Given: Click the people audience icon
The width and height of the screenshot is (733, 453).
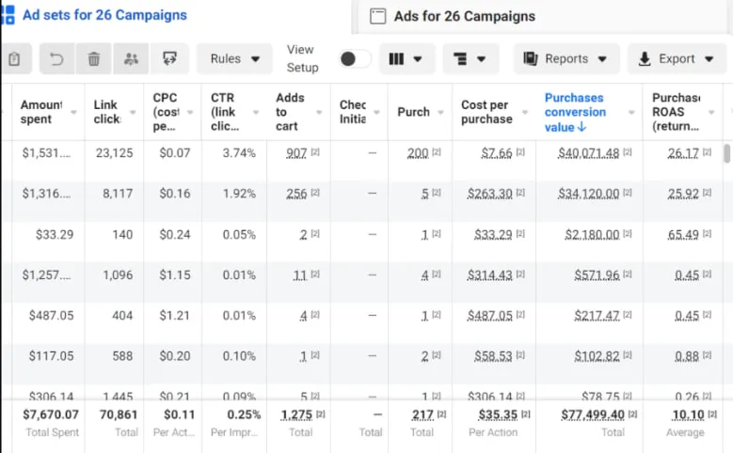Looking at the screenshot, I should pos(131,59).
